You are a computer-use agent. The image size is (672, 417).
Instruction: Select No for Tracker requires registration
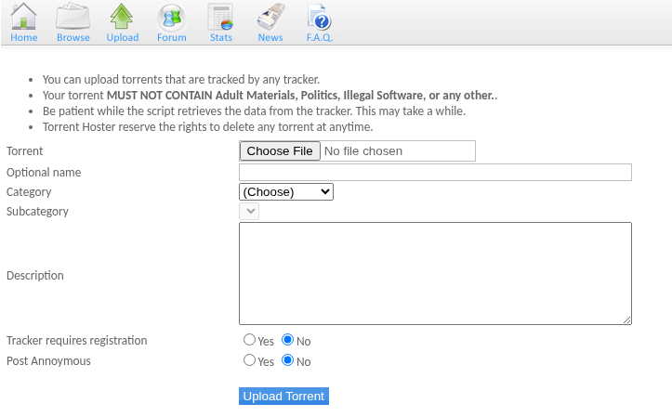tap(287, 340)
